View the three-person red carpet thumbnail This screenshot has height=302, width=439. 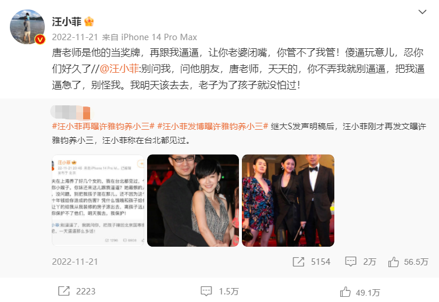[x=288, y=201]
